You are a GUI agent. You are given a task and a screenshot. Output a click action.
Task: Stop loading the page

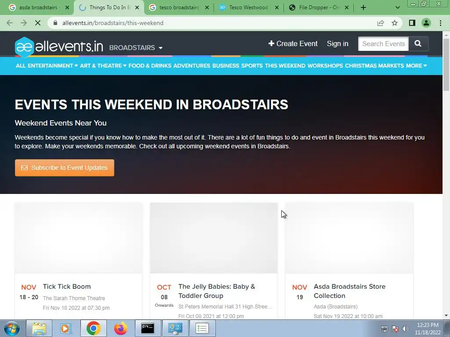(x=38, y=23)
